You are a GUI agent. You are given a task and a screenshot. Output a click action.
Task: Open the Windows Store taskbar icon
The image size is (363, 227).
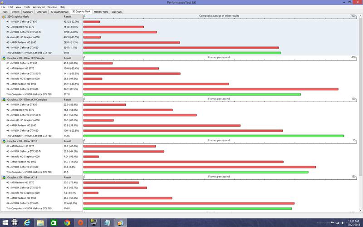click(x=54, y=223)
